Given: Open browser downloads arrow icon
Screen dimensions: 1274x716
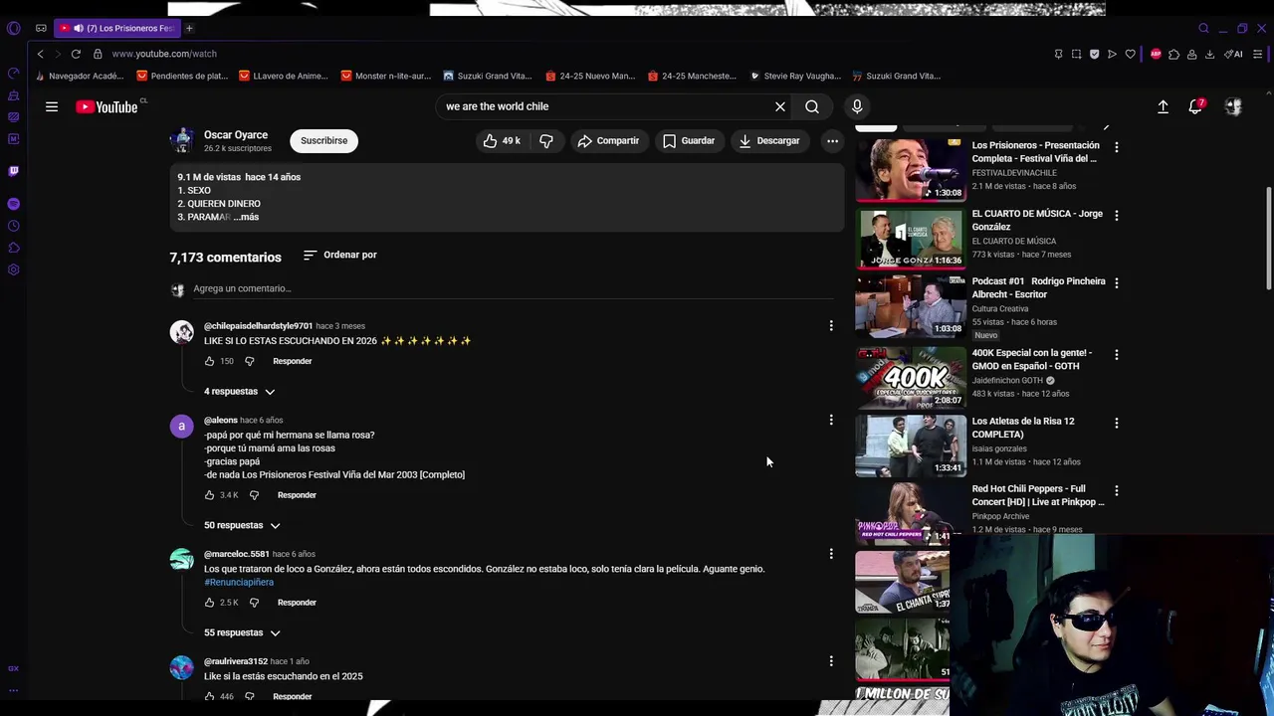Looking at the screenshot, I should click(1209, 54).
